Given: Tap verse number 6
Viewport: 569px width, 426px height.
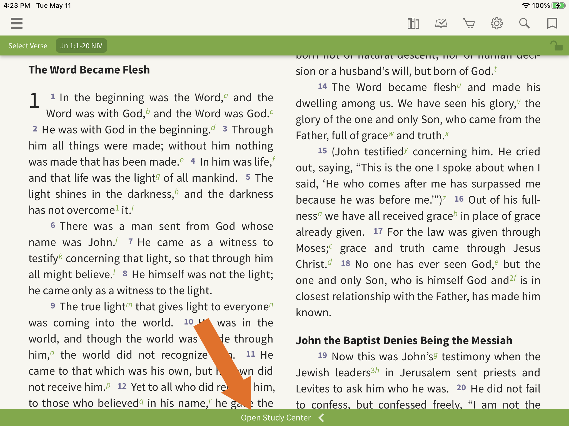Looking at the screenshot, I should pos(53,225).
